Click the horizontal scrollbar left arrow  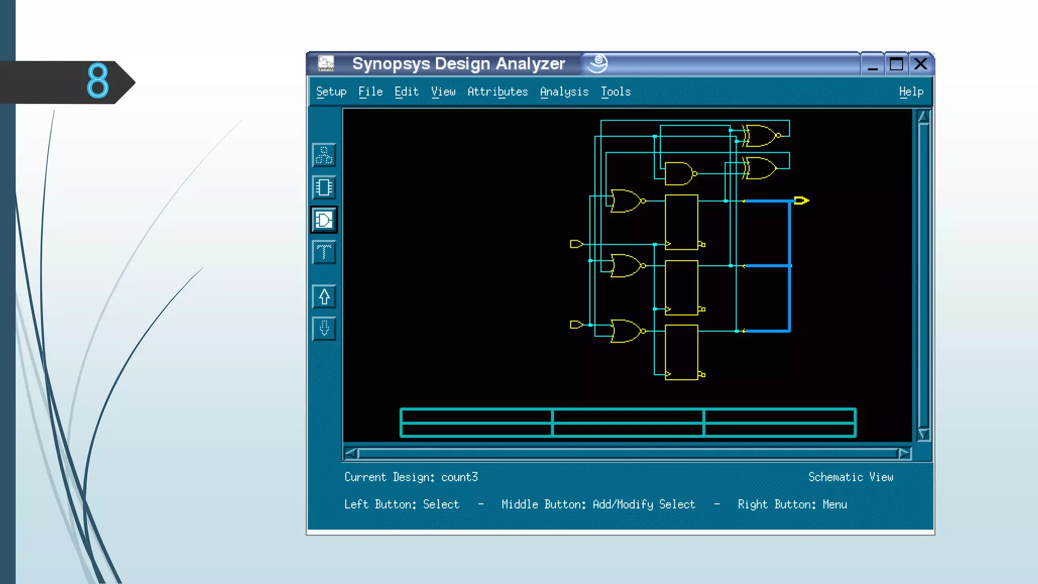350,453
